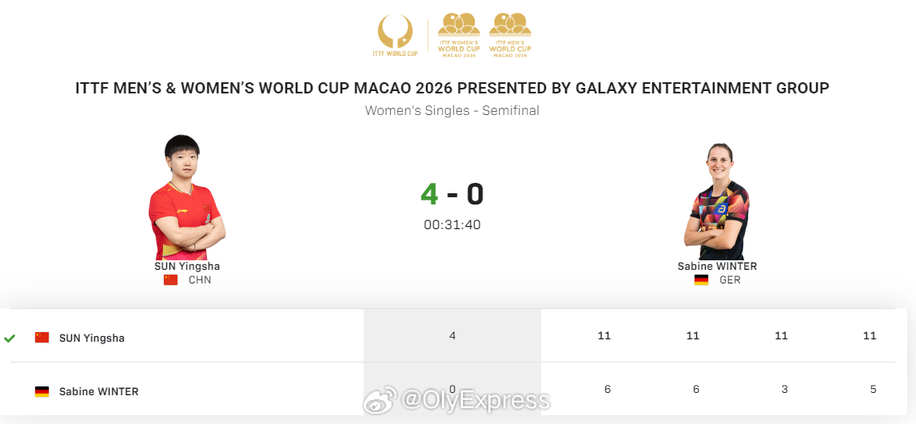Click the Women's Singles - Semifinal subtitle

click(452, 110)
